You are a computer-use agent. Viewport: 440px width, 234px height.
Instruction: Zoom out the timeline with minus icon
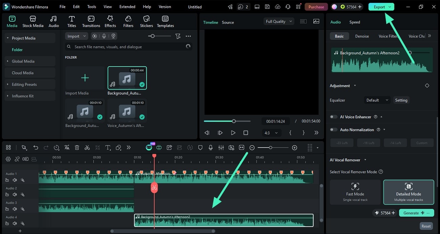tap(252, 148)
